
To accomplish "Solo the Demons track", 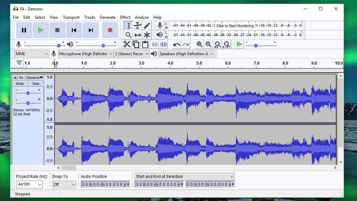I will (36, 83).
